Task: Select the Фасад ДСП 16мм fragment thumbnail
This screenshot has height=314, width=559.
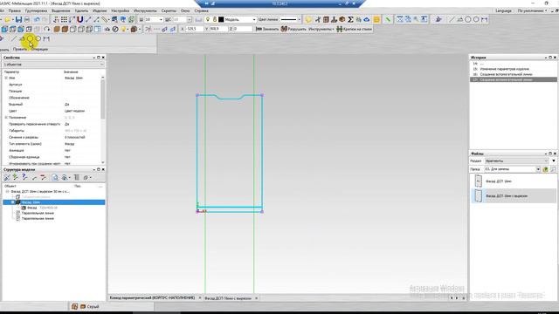Action: point(478,181)
